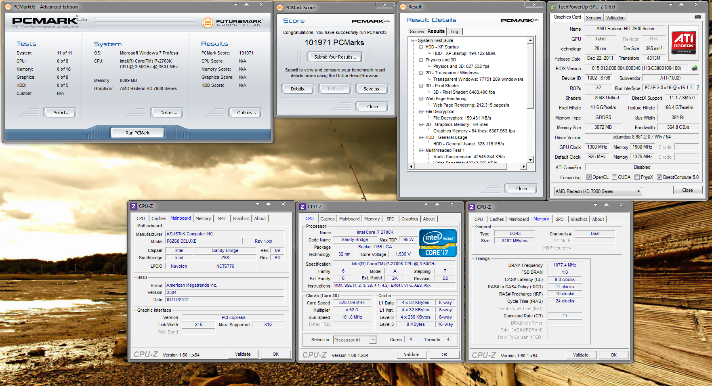Click the Submit Your Results button
712x386 pixels.
(335, 57)
